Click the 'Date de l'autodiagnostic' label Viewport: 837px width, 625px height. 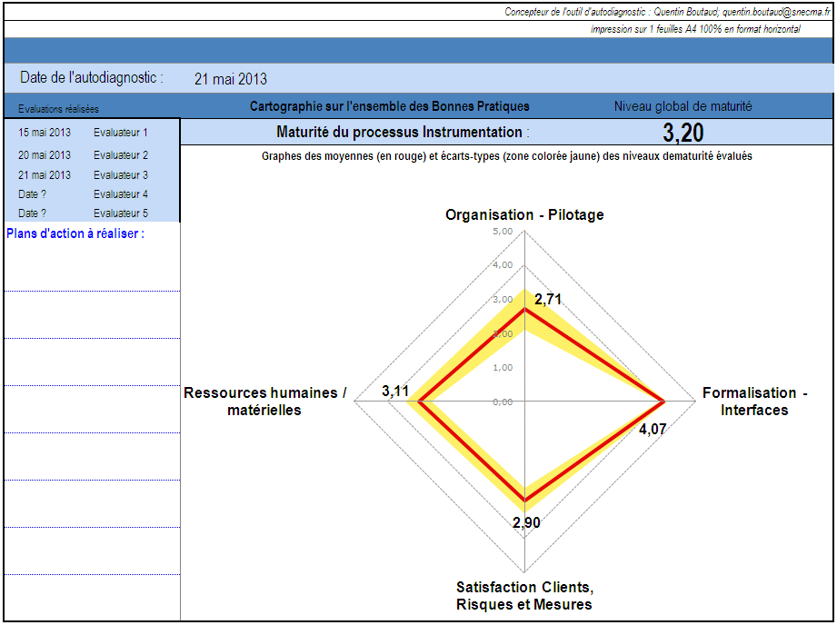tap(92, 78)
